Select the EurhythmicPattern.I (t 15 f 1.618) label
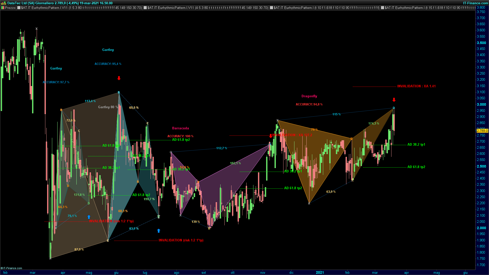The height and width of the screenshot is (275, 489). coord(429,8)
